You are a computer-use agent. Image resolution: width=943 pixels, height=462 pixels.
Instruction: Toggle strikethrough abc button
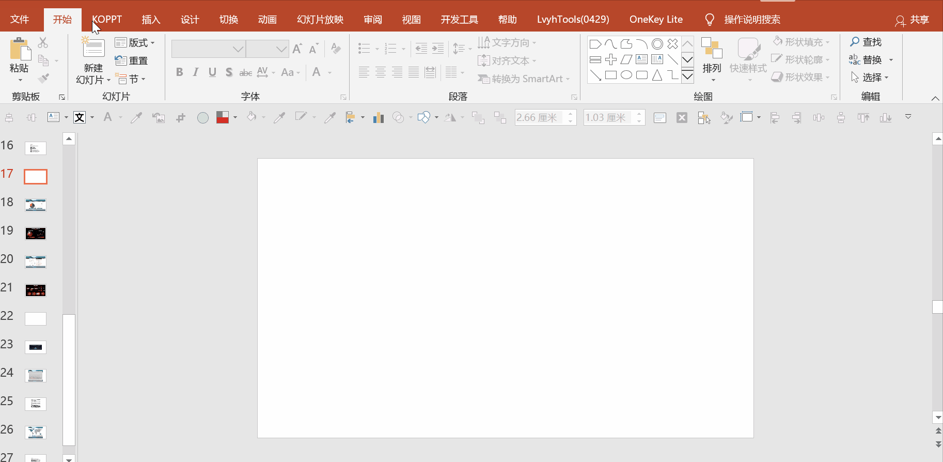point(246,72)
